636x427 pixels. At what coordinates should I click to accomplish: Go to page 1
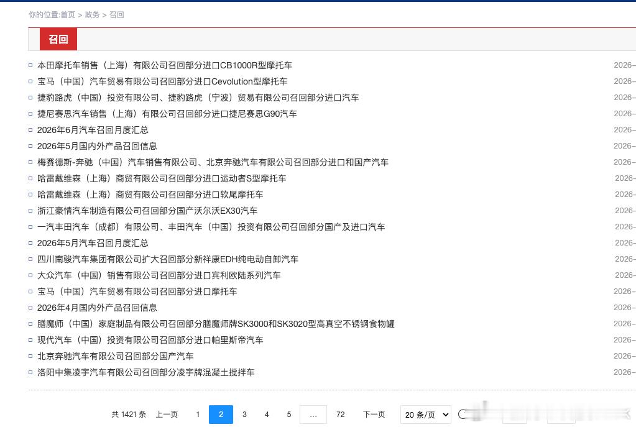click(x=198, y=415)
